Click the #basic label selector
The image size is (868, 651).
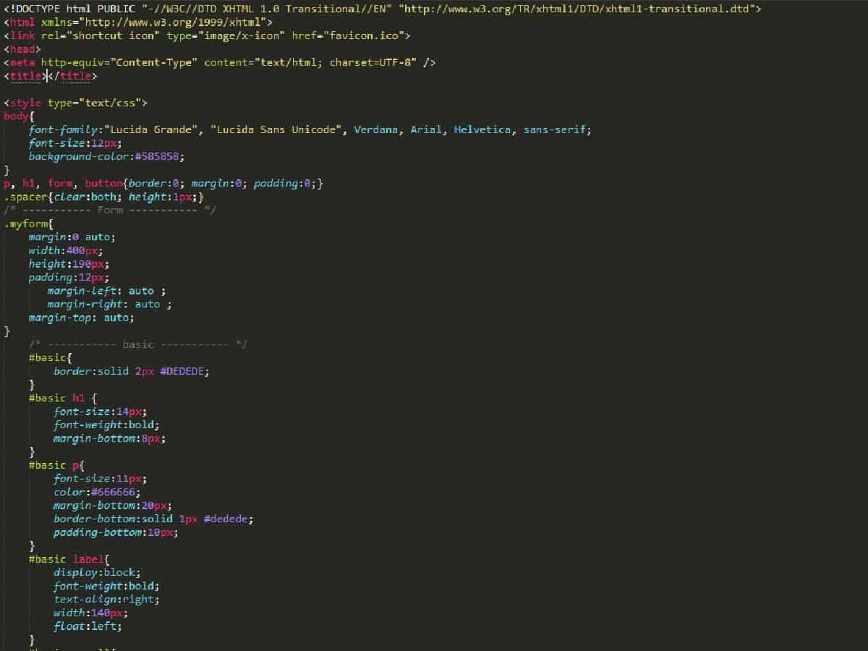coord(67,559)
